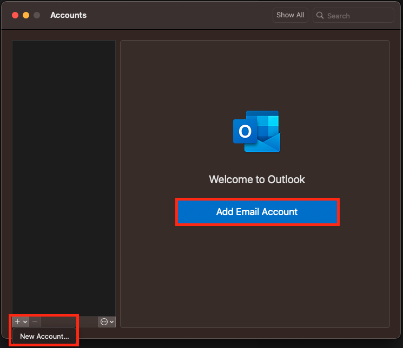Click the Show All button

(290, 15)
